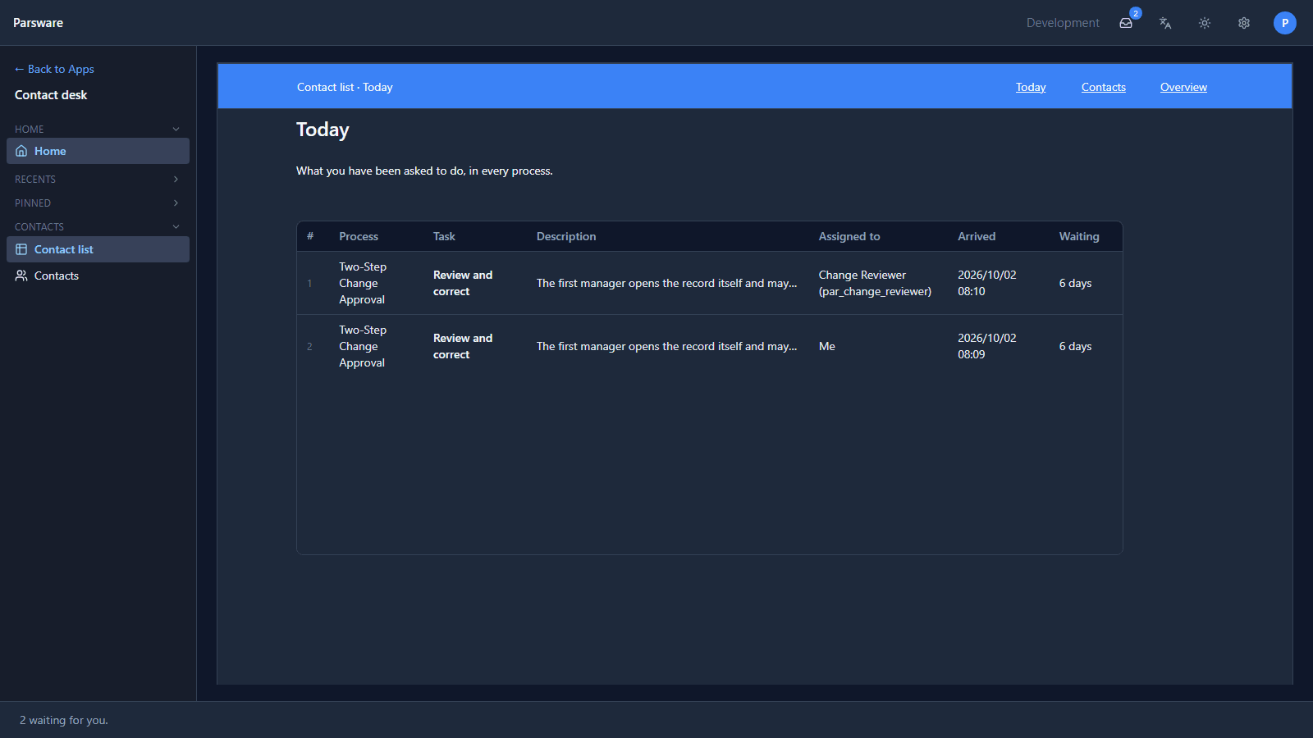Click the Contact desk app title
The width and height of the screenshot is (1313, 738).
[x=51, y=95]
